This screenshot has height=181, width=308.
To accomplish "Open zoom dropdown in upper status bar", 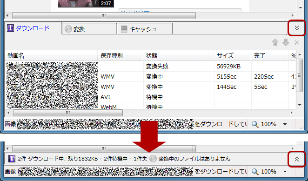I will (x=285, y=124).
